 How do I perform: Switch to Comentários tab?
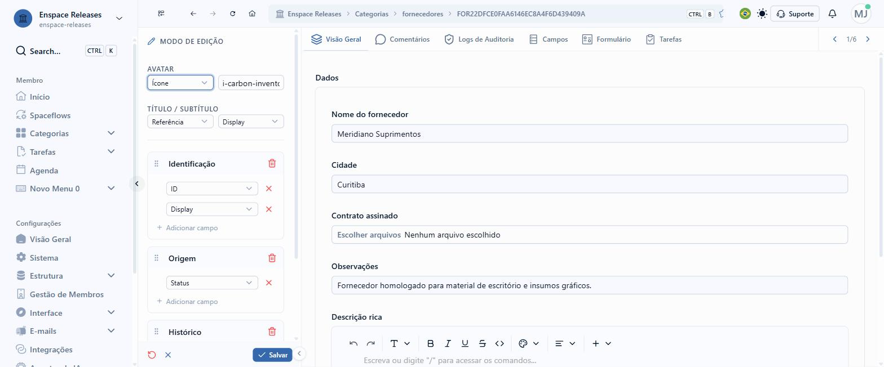403,39
